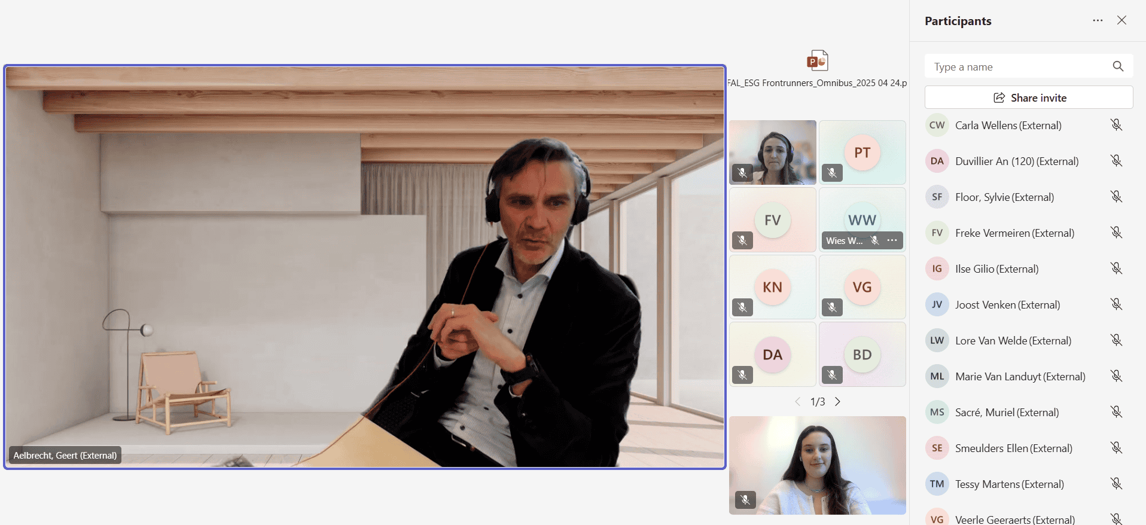Click Lore Van Welde muted mic icon
This screenshot has width=1146, height=525.
coord(1116,340)
